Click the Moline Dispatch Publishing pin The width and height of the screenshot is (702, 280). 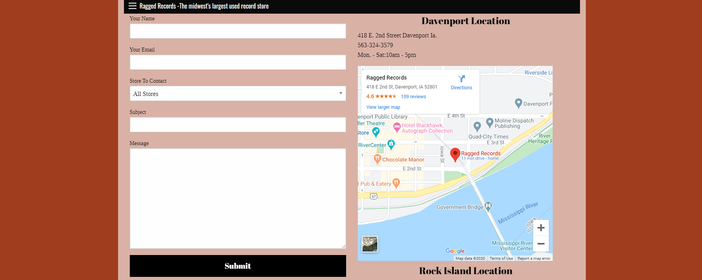pos(490,122)
